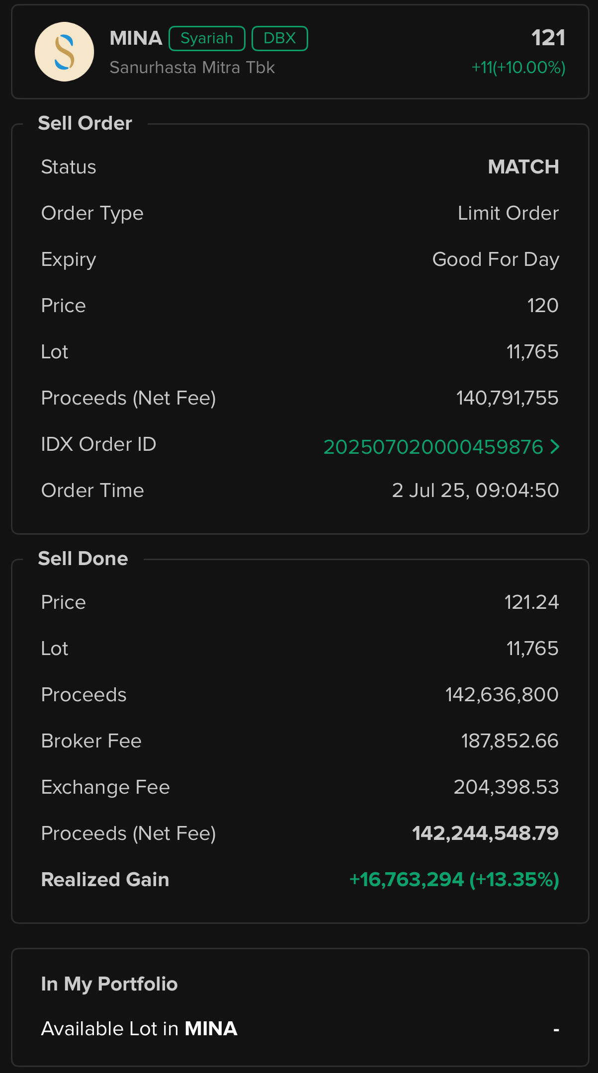598x1073 pixels.
Task: Tap the MATCH status value
Action: 523,167
